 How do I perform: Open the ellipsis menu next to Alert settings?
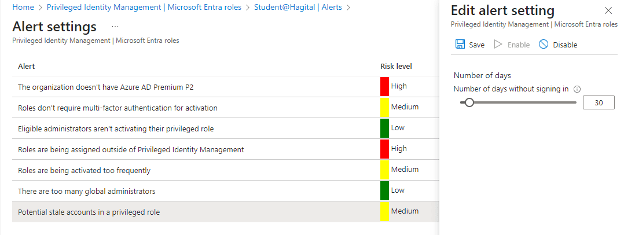[115, 27]
